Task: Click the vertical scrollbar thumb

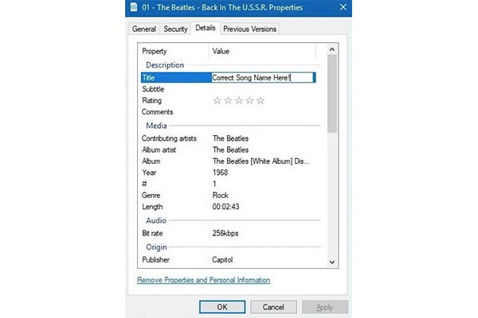Action: pyautogui.click(x=332, y=94)
